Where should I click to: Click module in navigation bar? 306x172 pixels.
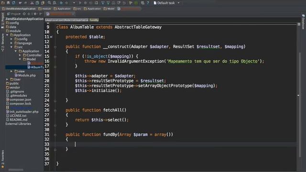tap(44, 9)
